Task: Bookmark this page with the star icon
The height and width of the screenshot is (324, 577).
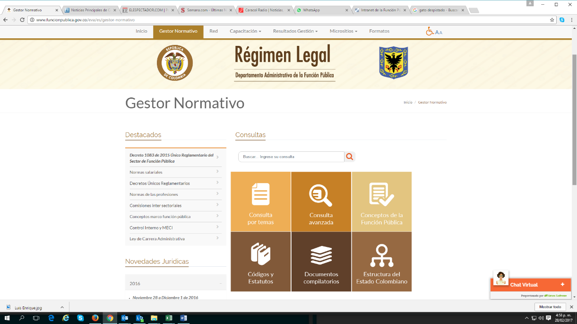Action: [552, 20]
